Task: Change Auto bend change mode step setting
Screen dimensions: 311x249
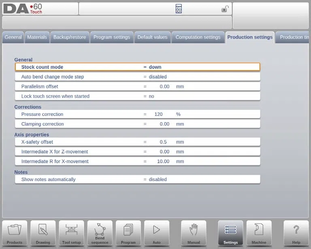Action: (x=137, y=77)
